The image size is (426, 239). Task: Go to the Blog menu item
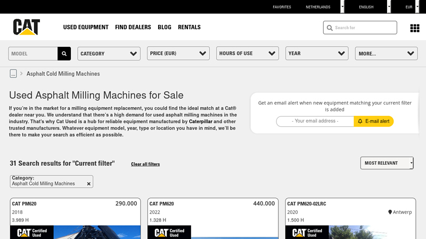[165, 27]
